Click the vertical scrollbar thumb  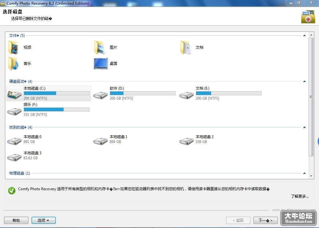click(x=311, y=97)
